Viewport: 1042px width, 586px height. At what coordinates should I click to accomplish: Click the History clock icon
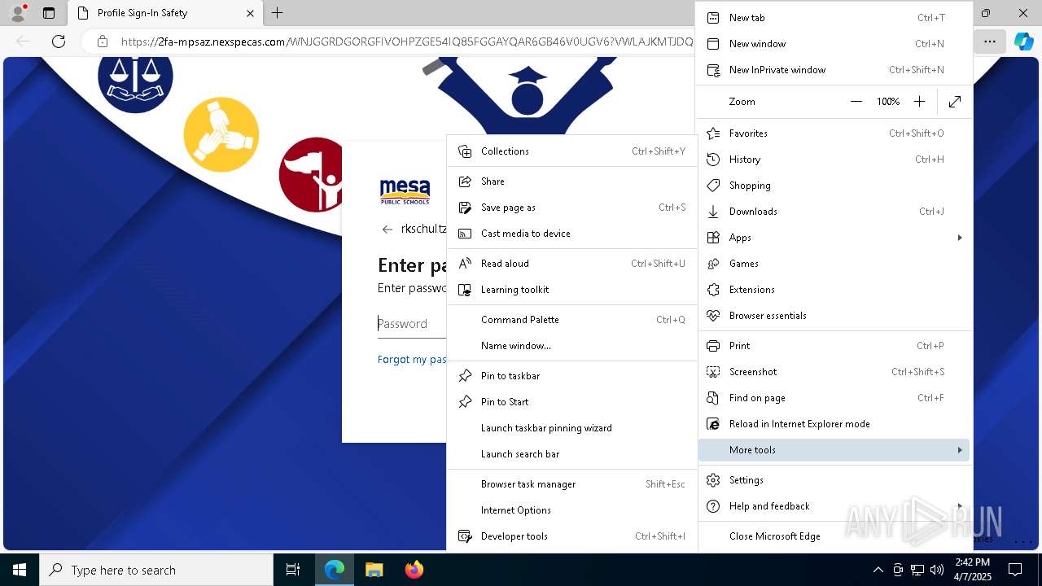[x=713, y=160]
